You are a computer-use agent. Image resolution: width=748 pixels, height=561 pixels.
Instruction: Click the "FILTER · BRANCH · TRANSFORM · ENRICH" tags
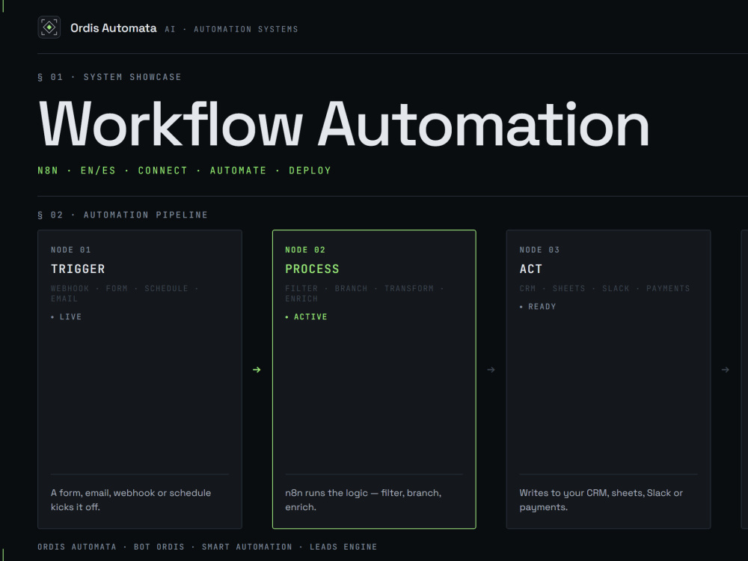[364, 293]
